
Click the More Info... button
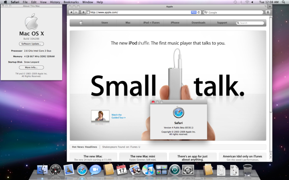click(31, 68)
